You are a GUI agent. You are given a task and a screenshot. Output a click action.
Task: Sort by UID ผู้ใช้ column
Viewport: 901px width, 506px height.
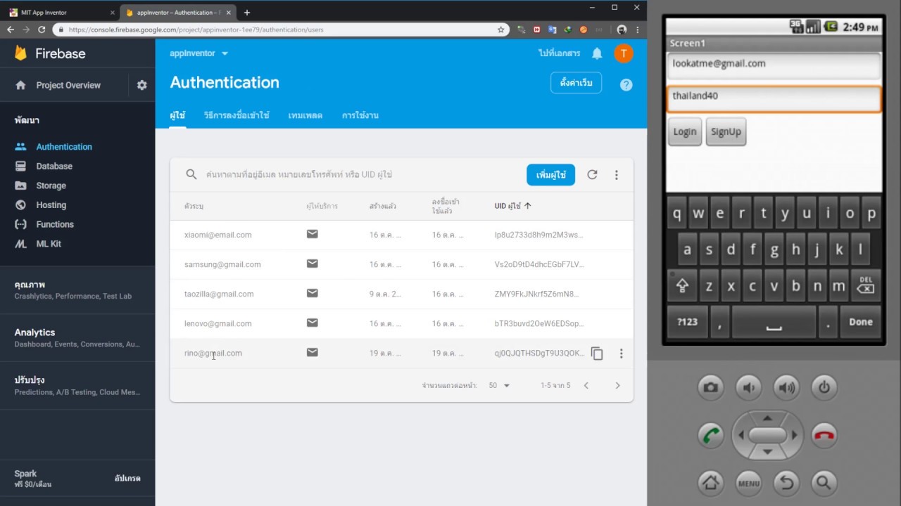[x=512, y=206]
